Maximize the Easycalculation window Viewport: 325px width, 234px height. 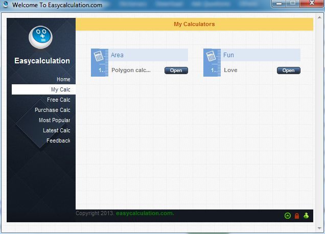tap(293, 4)
